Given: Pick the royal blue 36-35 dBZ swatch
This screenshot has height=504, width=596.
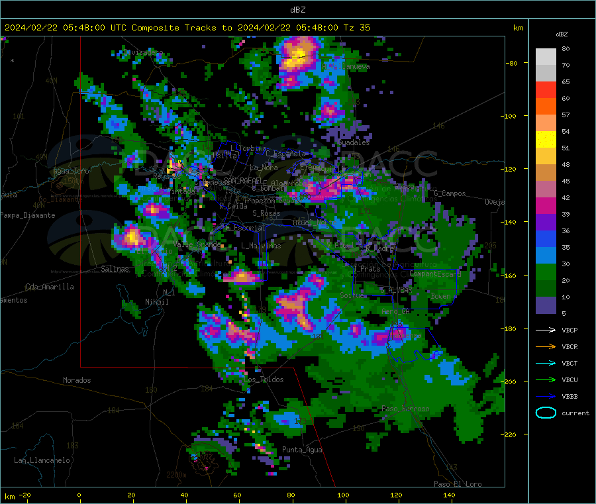Looking at the screenshot, I should (x=546, y=239).
